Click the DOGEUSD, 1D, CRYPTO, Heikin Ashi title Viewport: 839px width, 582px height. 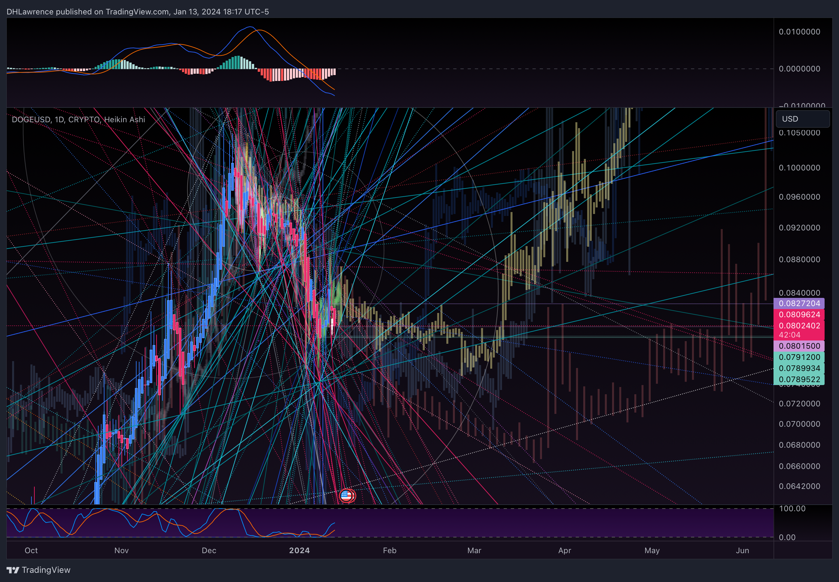(x=78, y=120)
